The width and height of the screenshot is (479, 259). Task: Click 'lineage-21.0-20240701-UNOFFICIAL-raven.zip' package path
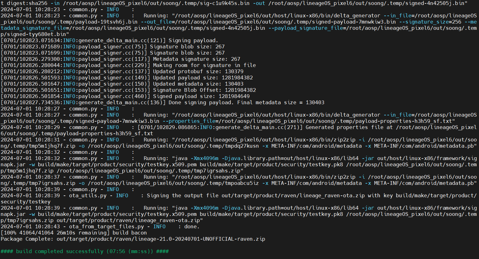click(200, 239)
